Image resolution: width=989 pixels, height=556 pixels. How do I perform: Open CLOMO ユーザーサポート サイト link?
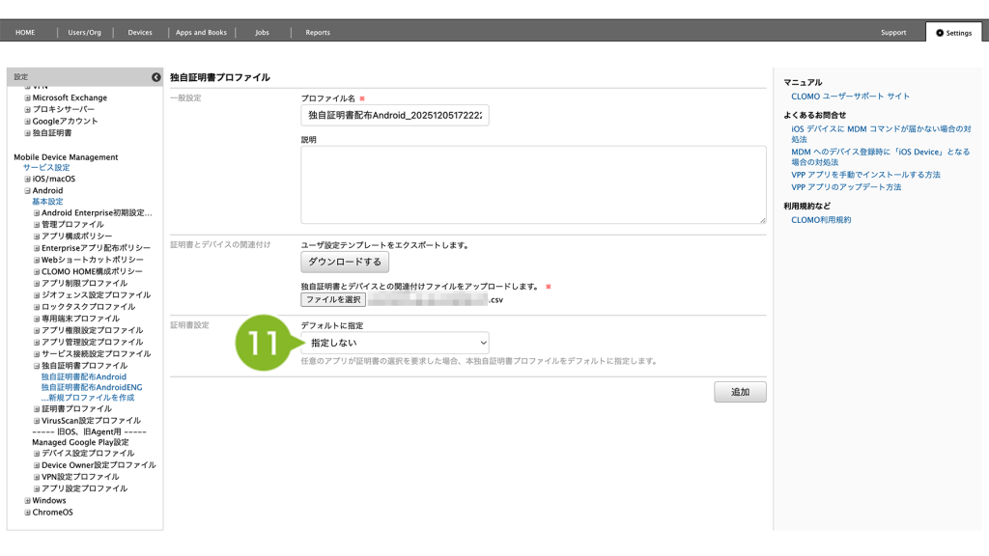pos(850,97)
